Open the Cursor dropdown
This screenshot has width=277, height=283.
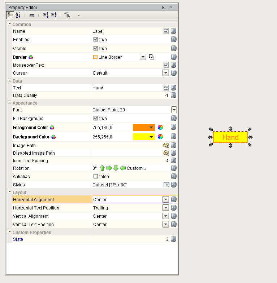tap(166, 73)
